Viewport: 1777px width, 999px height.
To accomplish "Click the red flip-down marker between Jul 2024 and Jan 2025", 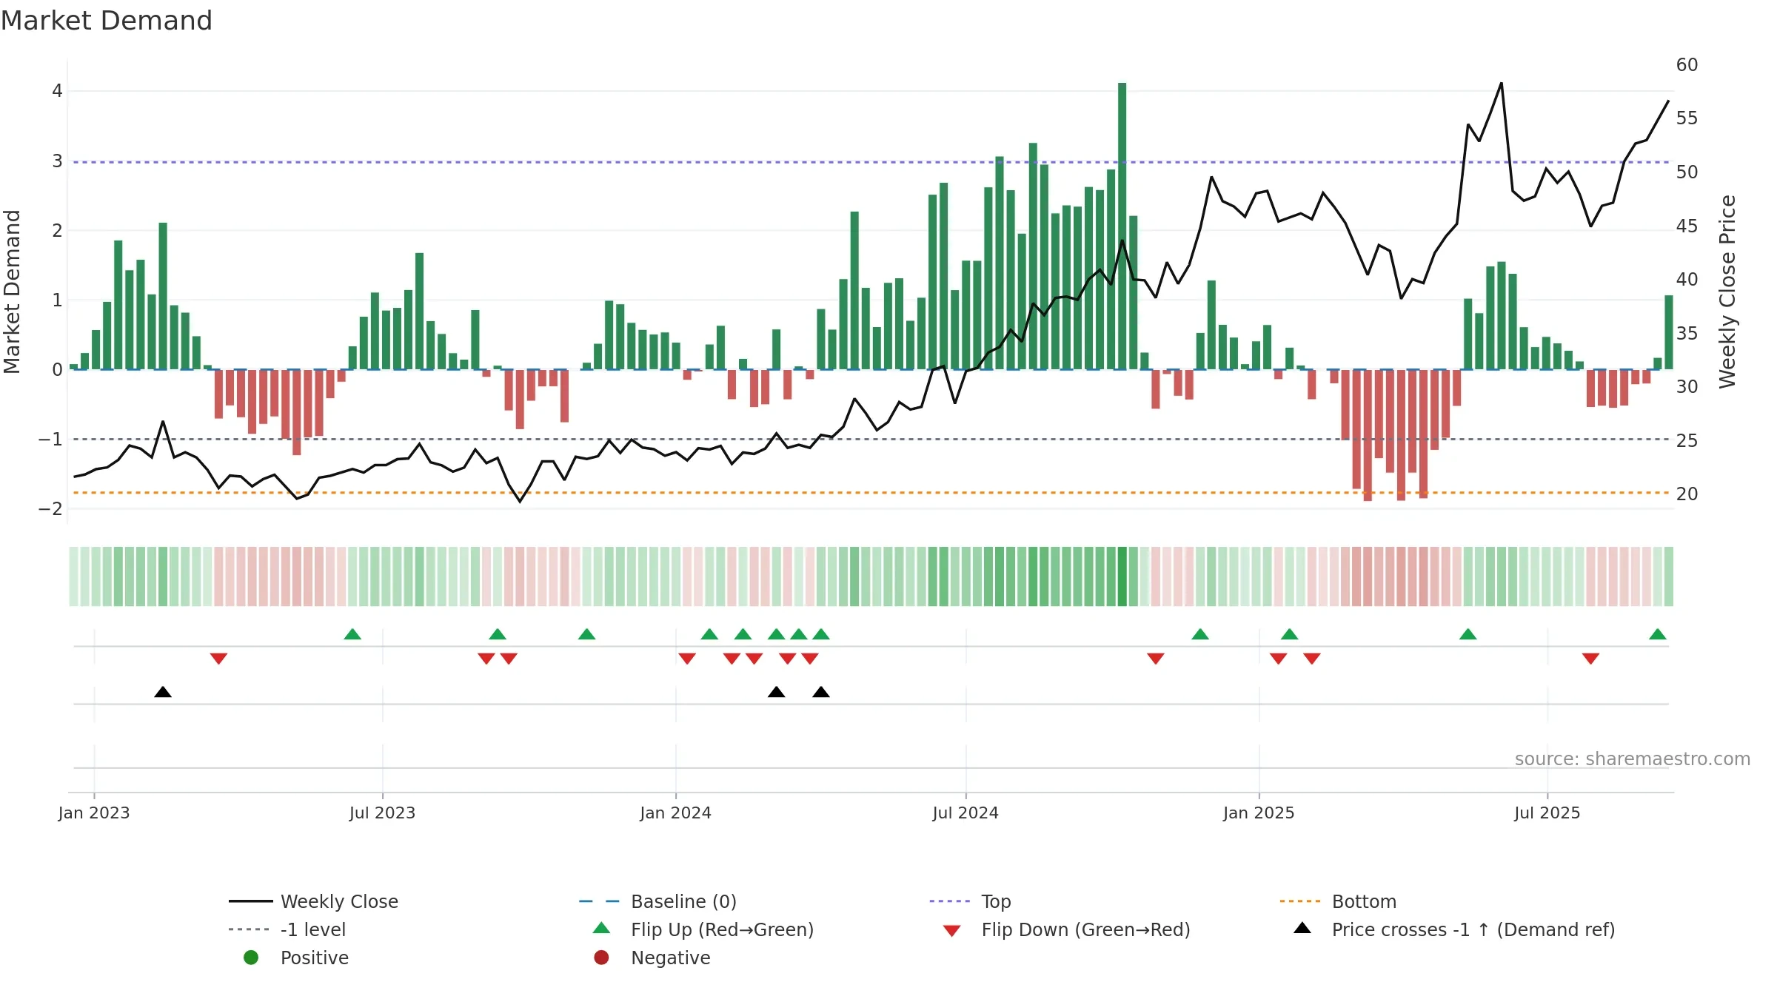I will point(1156,659).
